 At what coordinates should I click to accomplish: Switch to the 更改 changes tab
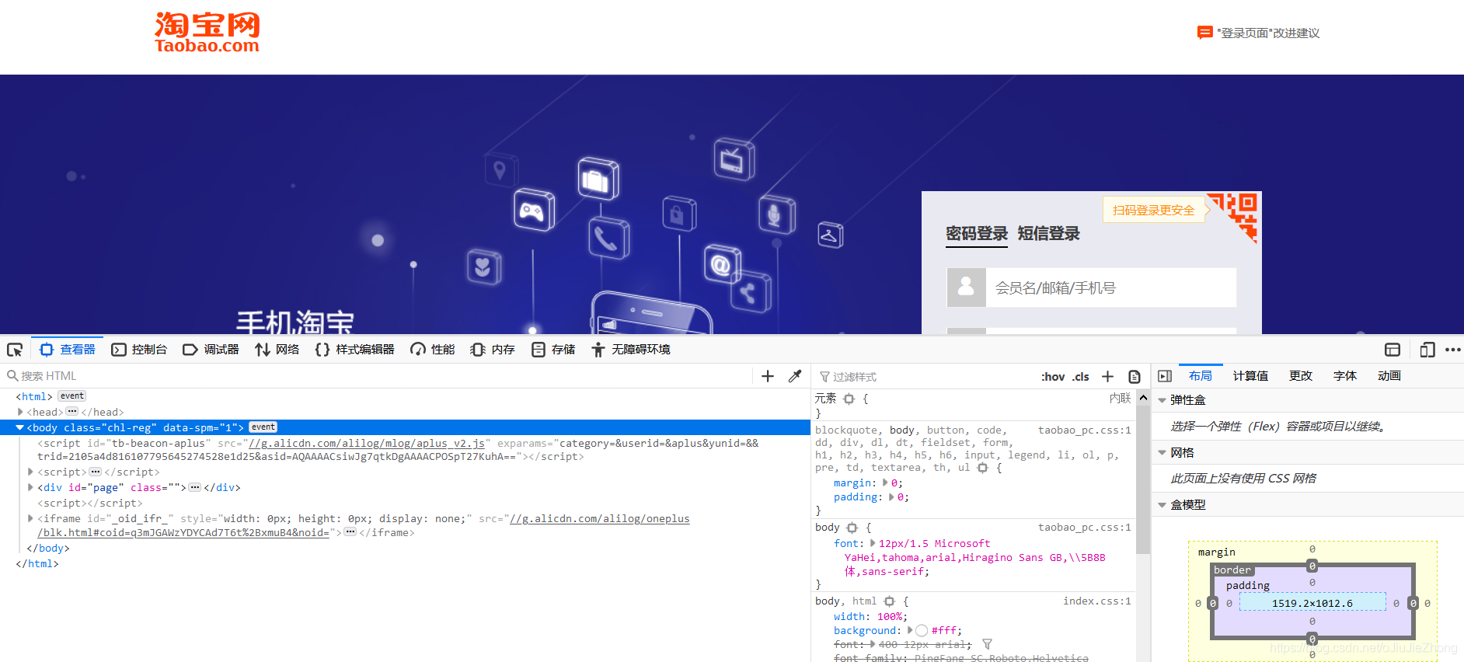click(1301, 376)
